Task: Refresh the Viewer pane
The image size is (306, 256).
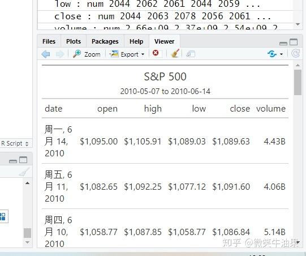Action: pyautogui.click(x=295, y=54)
